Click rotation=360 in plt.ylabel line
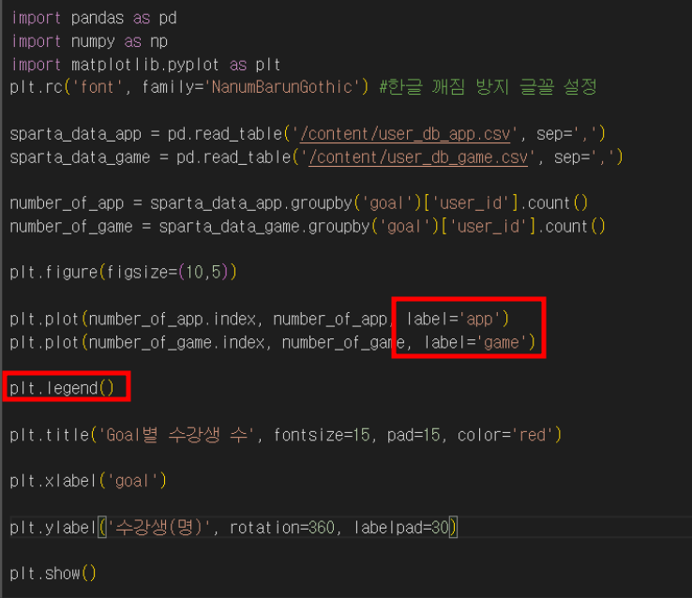This screenshot has width=692, height=598. (282, 528)
